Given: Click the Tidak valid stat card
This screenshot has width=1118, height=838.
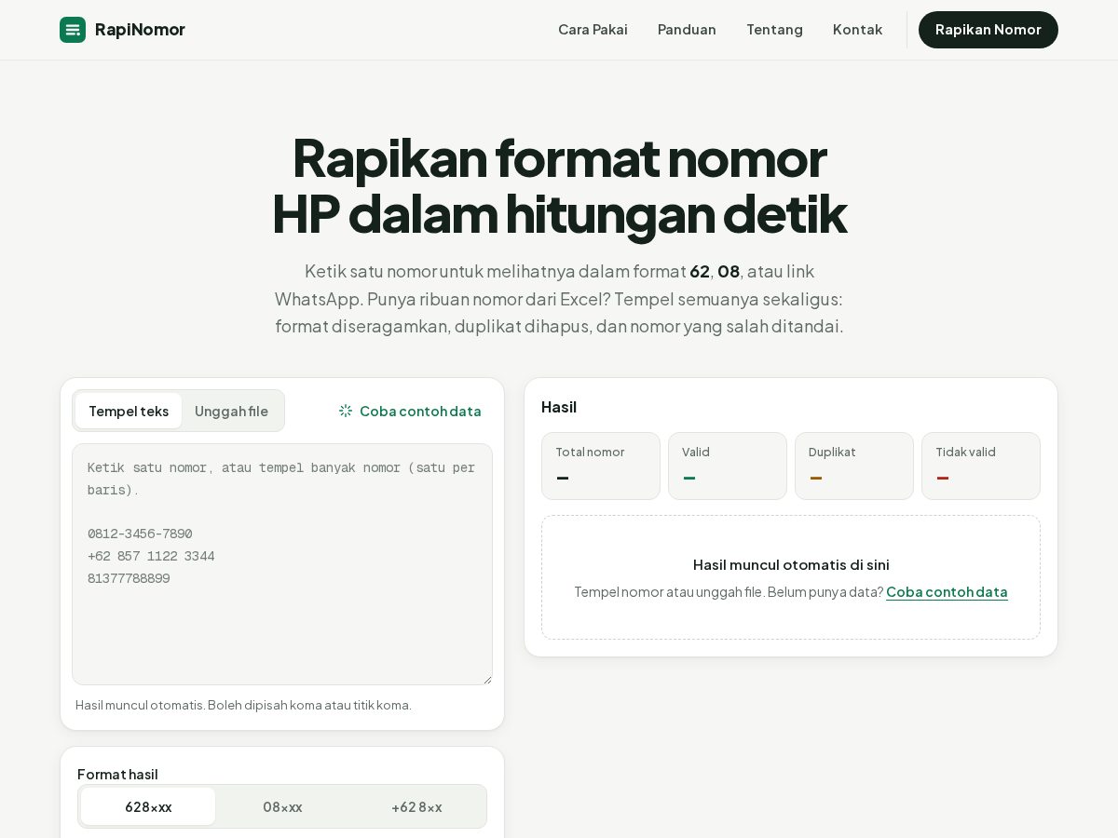Looking at the screenshot, I should pos(981,466).
